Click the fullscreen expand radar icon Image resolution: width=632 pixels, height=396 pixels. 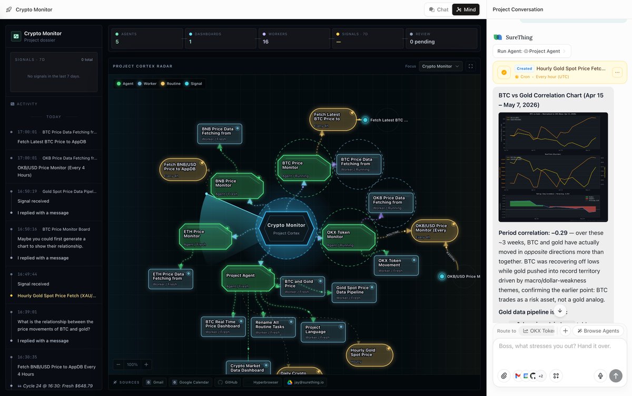(471, 66)
